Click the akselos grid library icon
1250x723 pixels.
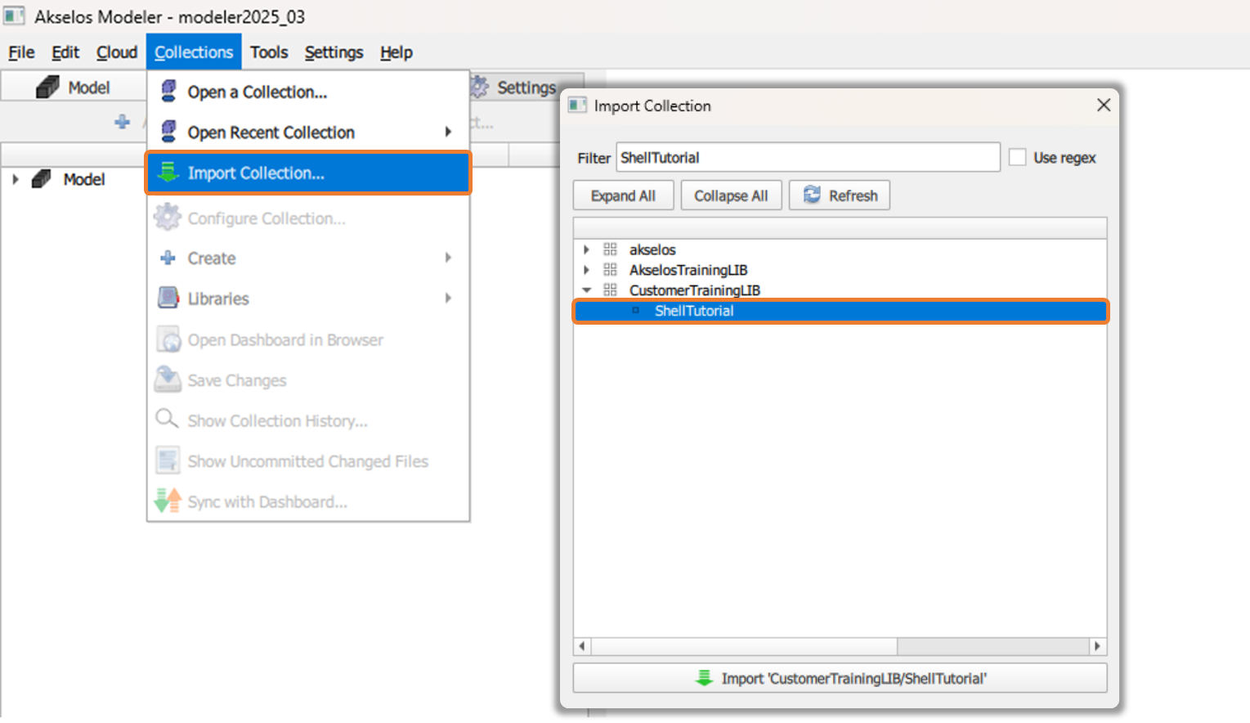[x=610, y=249]
